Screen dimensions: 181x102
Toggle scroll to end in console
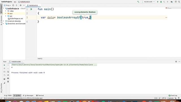point(8,75)
